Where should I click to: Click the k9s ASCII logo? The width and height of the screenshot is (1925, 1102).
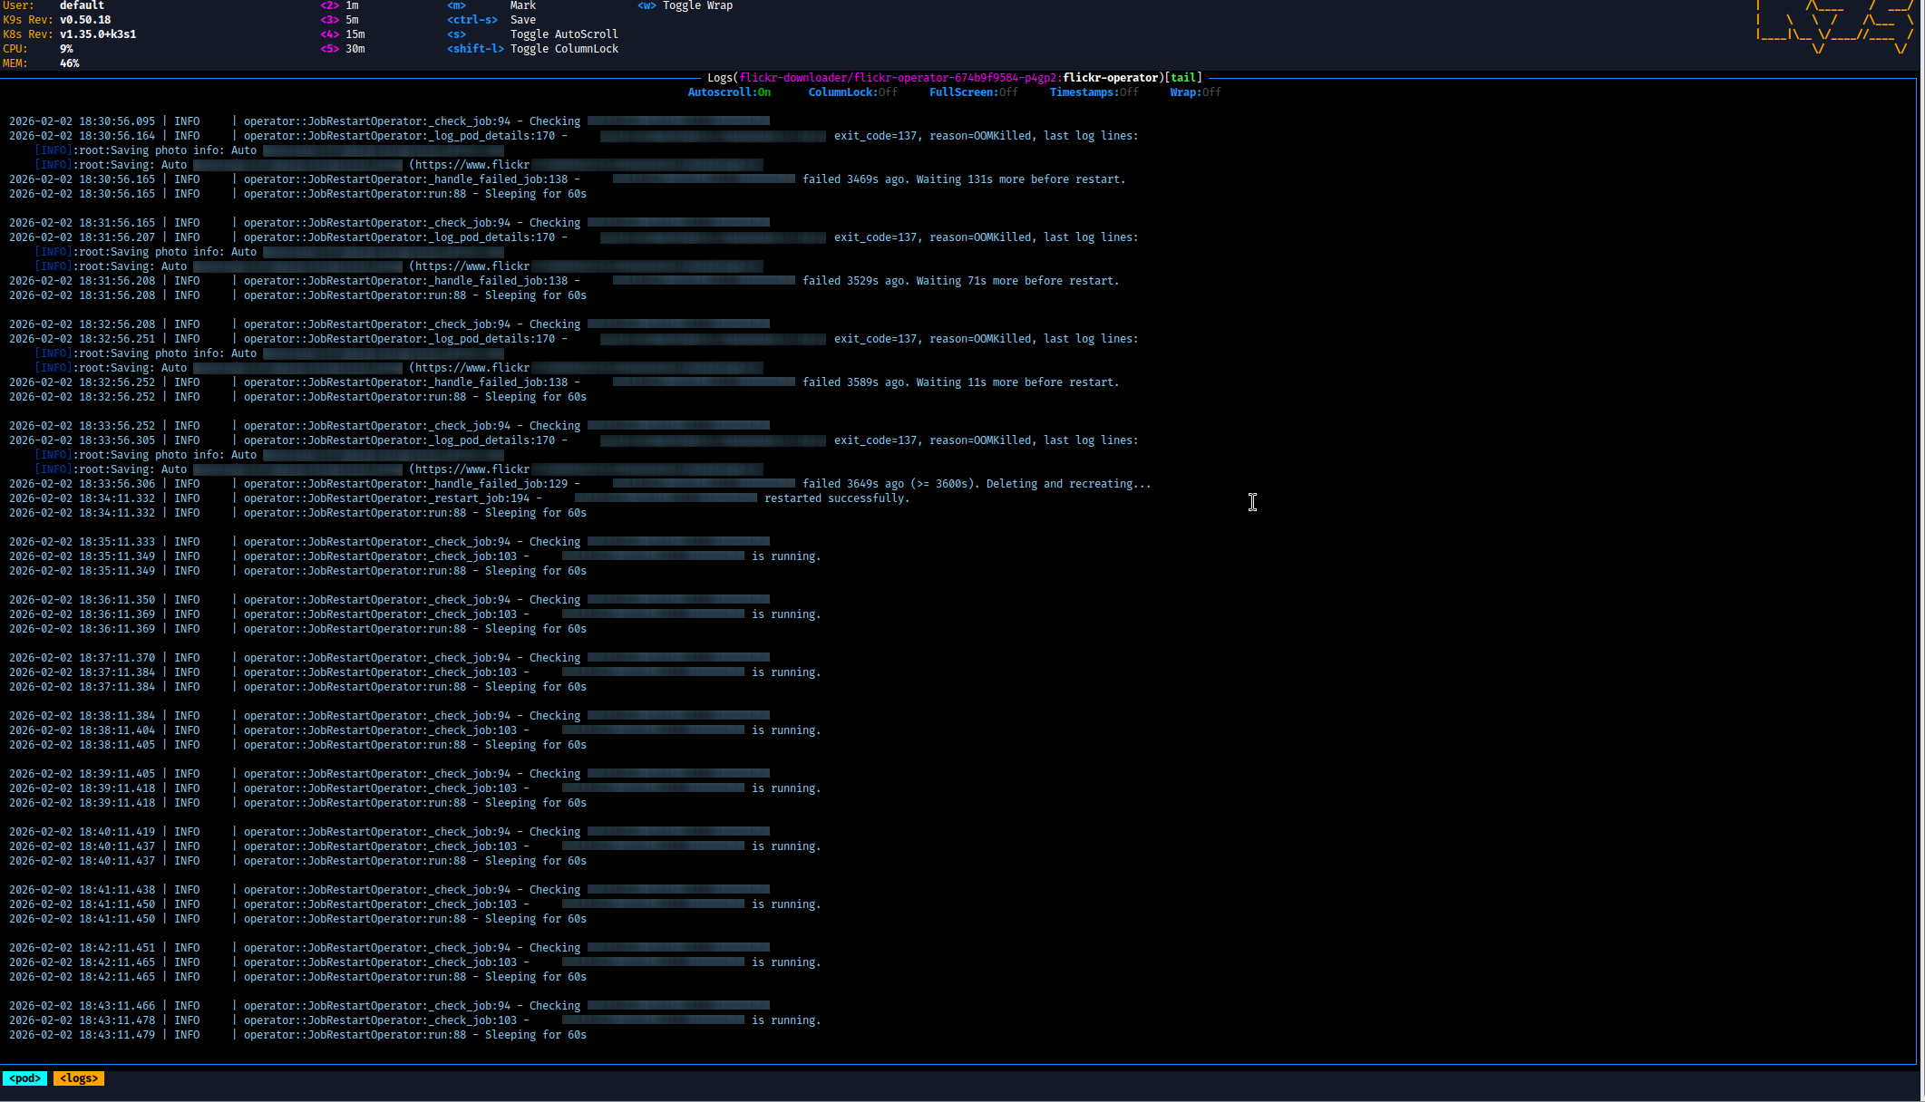point(1834,27)
